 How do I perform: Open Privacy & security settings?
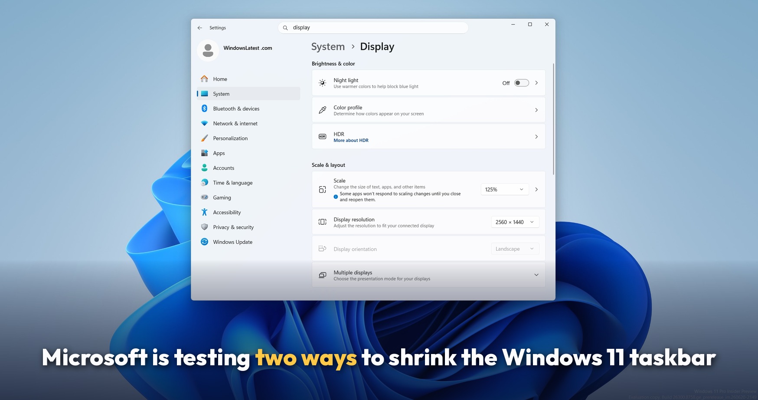tap(248, 227)
